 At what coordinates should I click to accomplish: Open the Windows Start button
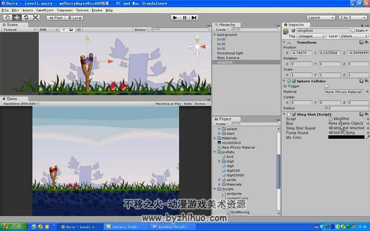[14, 227]
